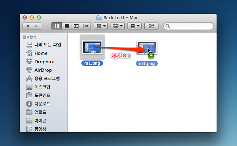This screenshot has height=146, width=237.
Task: Click the 아이콘 folder icon
Action: coord(29,121)
